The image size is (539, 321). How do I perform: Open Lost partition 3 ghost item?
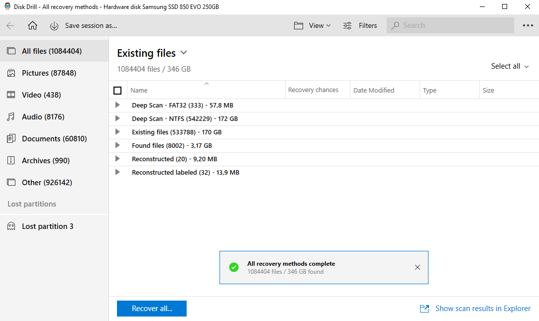coord(47,226)
